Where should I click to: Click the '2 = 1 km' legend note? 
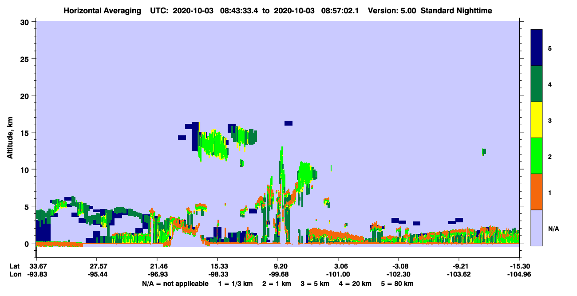(x=277, y=284)
